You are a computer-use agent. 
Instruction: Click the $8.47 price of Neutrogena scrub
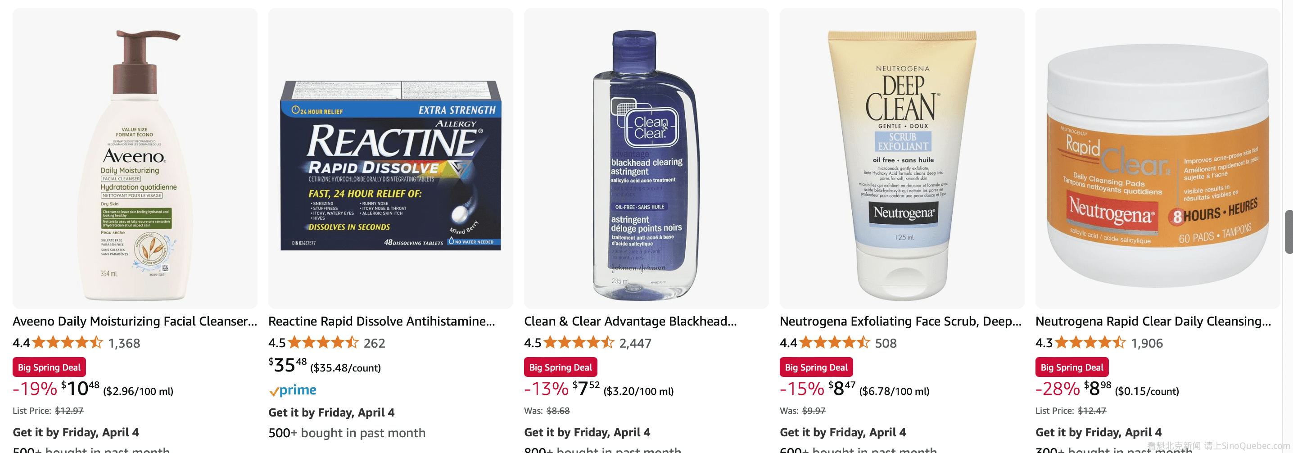(x=842, y=388)
